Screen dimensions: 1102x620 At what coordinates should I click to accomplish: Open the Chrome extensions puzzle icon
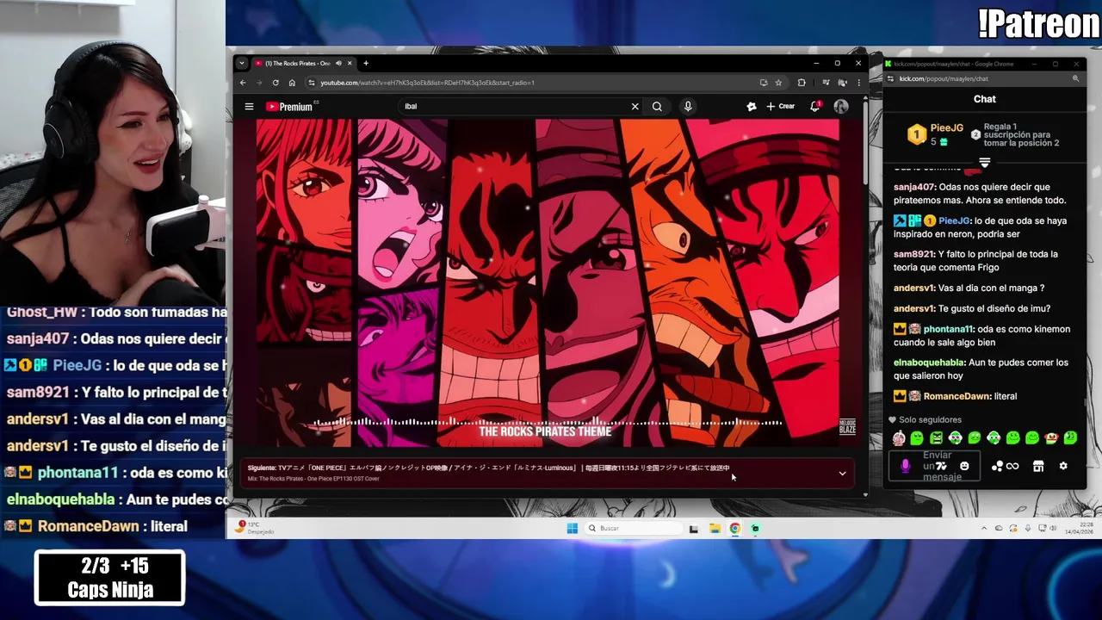802,83
